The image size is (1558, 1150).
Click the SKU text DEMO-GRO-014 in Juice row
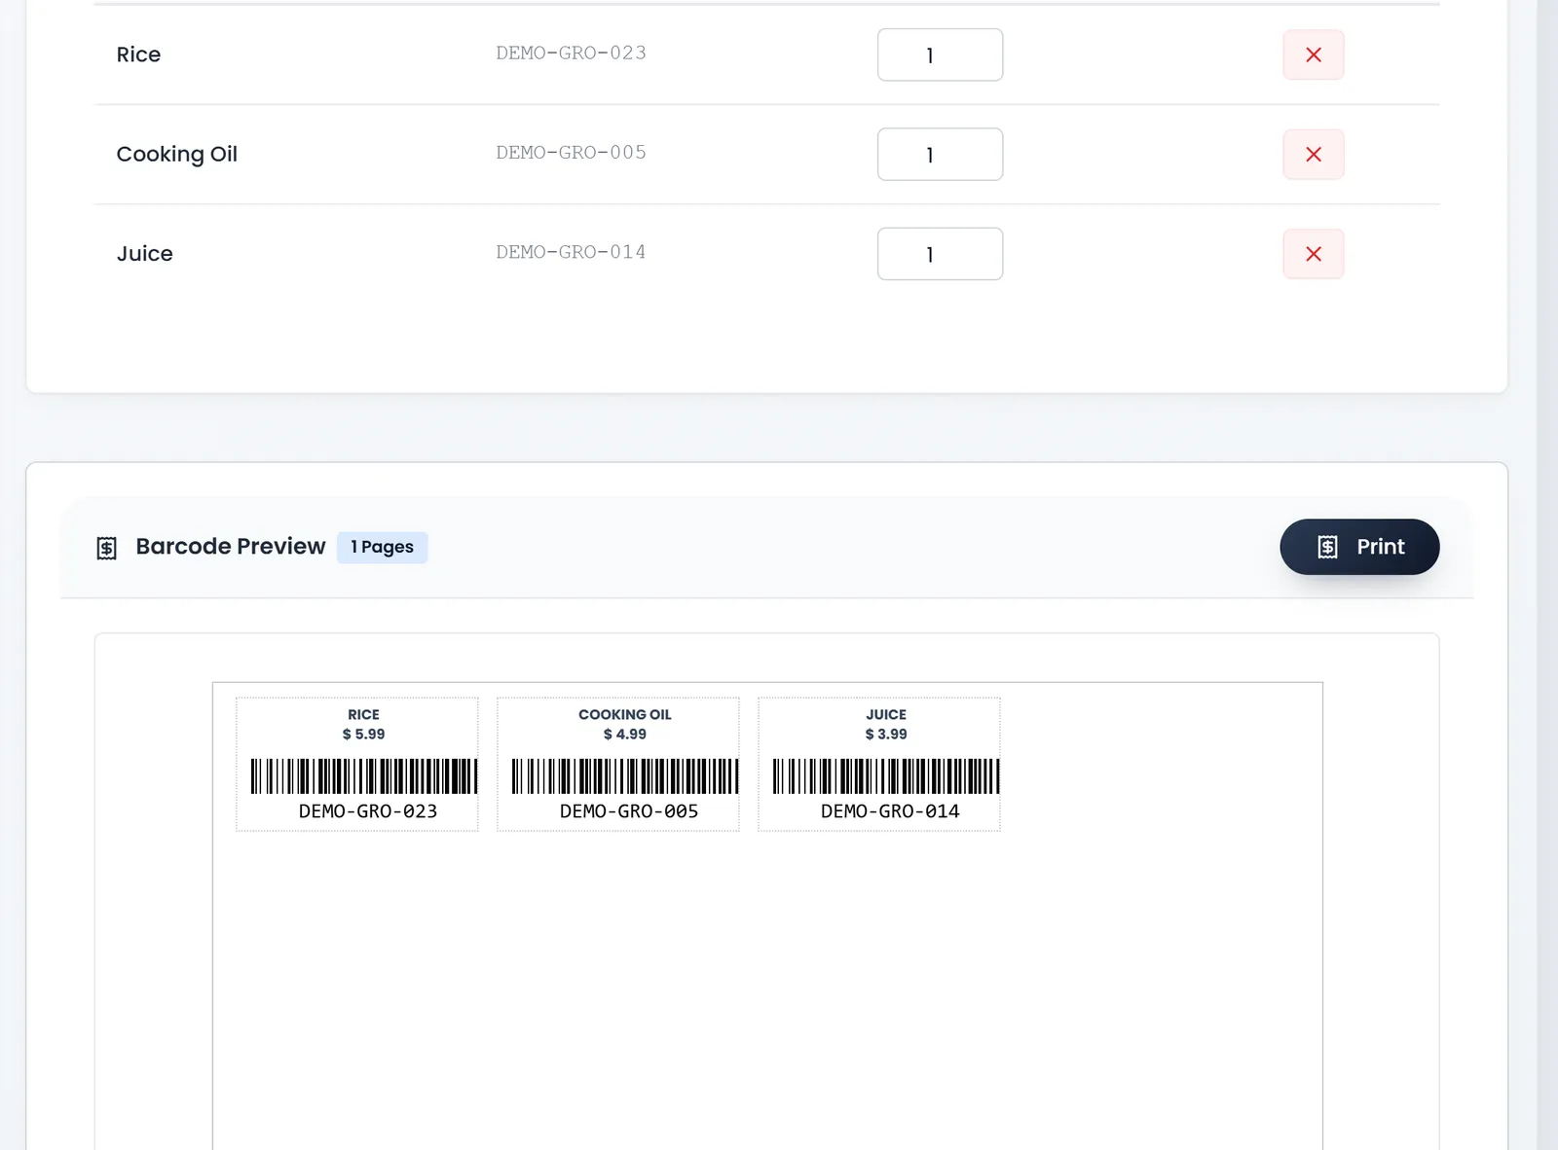tap(571, 252)
